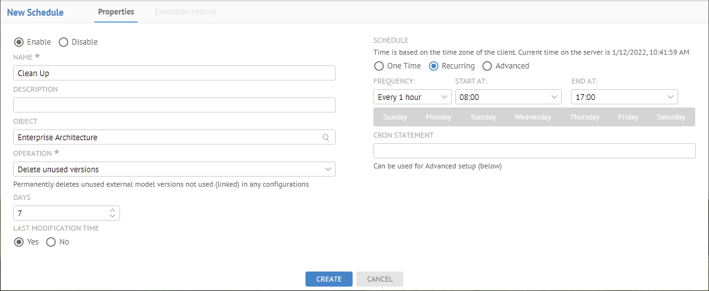709x291 pixels.
Task: Switch to the Properties tab
Action: coord(116,12)
